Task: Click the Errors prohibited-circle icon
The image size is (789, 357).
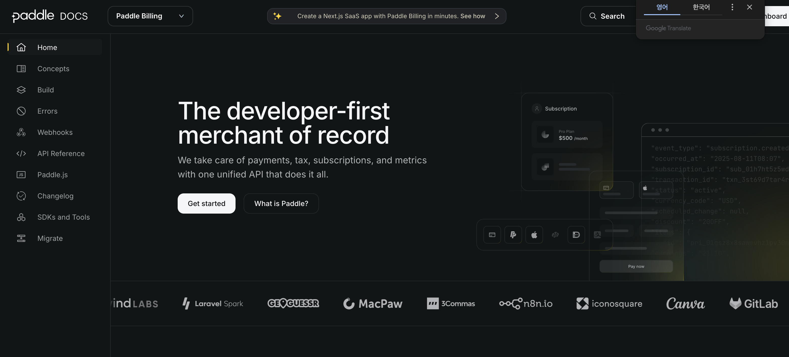Action: (x=21, y=111)
